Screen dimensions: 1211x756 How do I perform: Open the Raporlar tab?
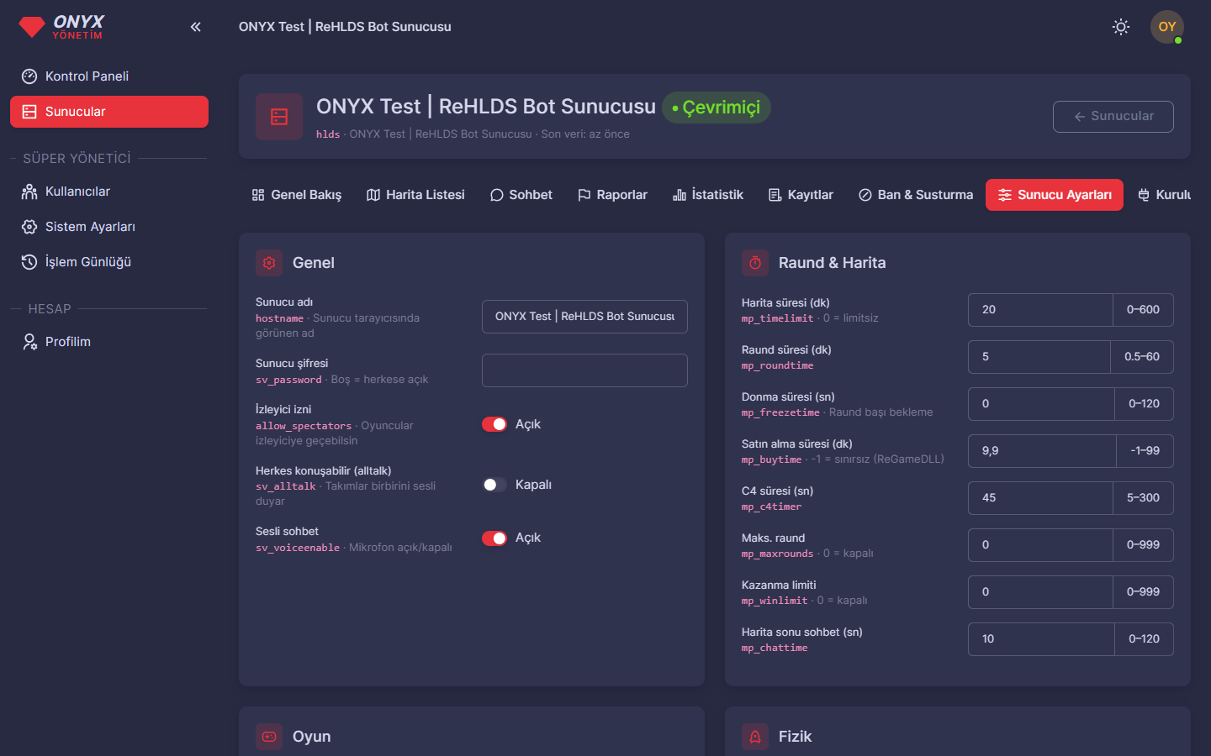coord(612,195)
